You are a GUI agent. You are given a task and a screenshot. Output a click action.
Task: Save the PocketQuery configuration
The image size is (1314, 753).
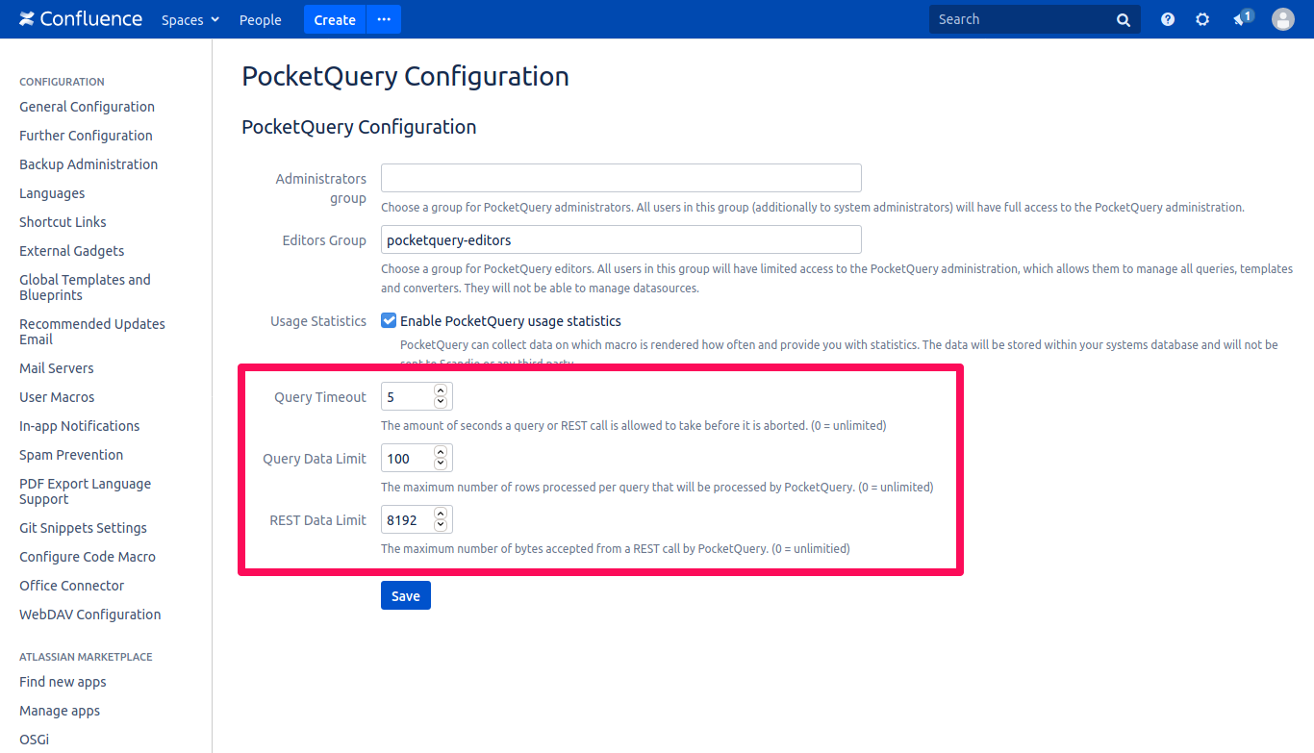click(405, 596)
